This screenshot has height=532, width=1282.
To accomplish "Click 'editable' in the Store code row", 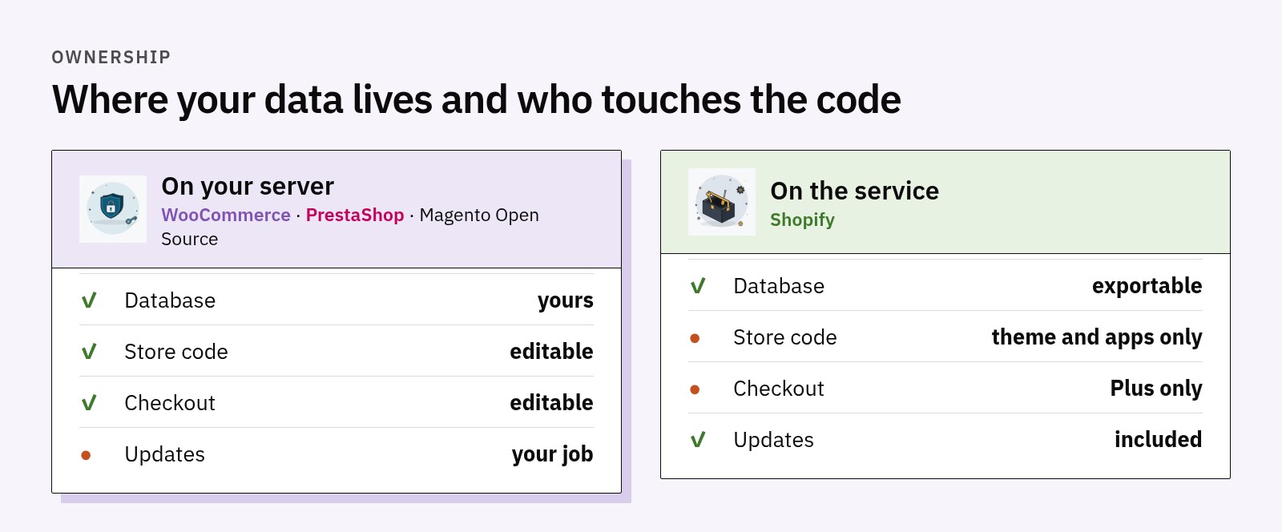I will (x=551, y=352).
